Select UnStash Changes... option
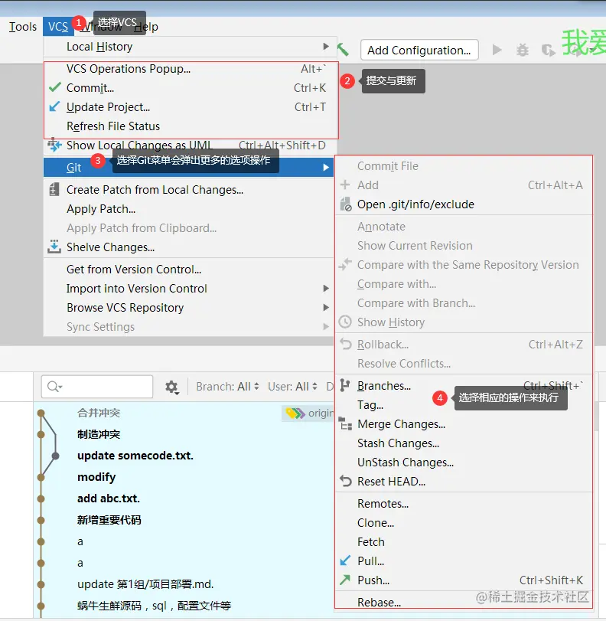This screenshot has width=606, height=621. pyautogui.click(x=464, y=462)
